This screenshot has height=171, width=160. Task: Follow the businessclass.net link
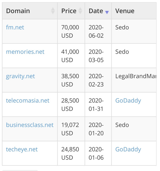tap(30, 125)
